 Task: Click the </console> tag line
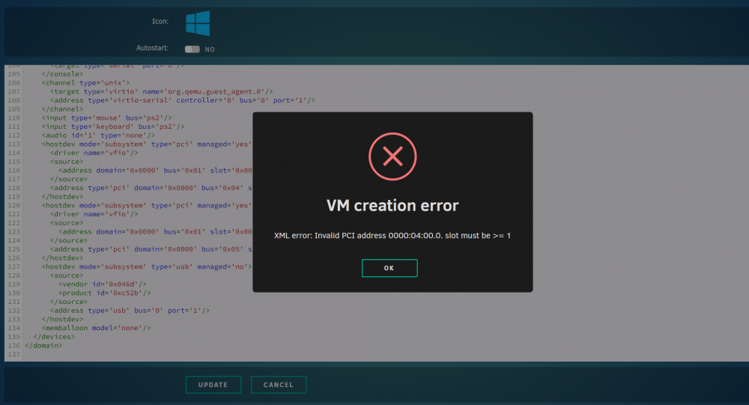pos(62,74)
